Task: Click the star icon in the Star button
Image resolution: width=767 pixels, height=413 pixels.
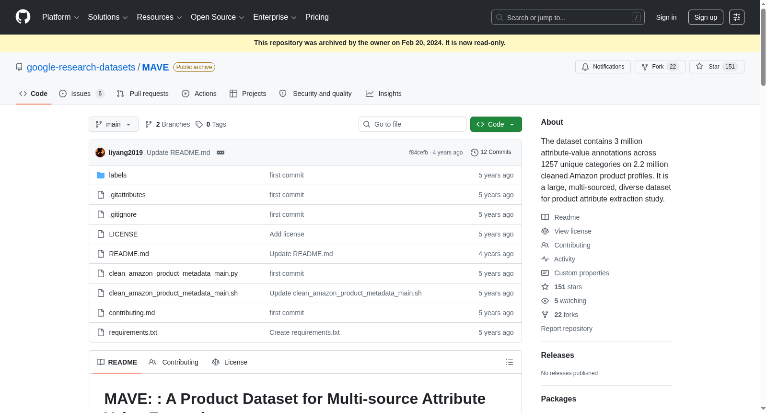Action: coord(699,67)
